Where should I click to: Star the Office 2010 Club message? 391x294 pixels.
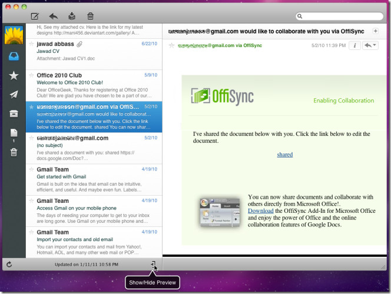[31, 75]
